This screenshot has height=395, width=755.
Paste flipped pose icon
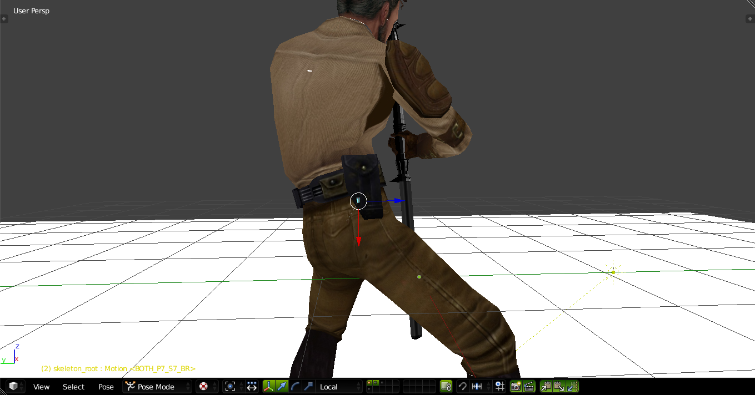coord(572,387)
